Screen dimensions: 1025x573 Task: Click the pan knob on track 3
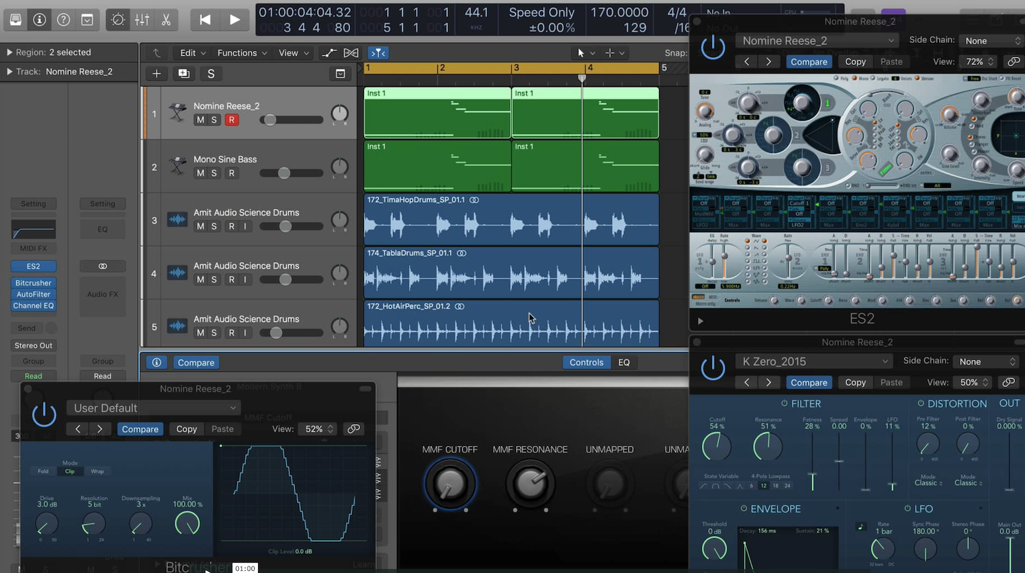339,220
